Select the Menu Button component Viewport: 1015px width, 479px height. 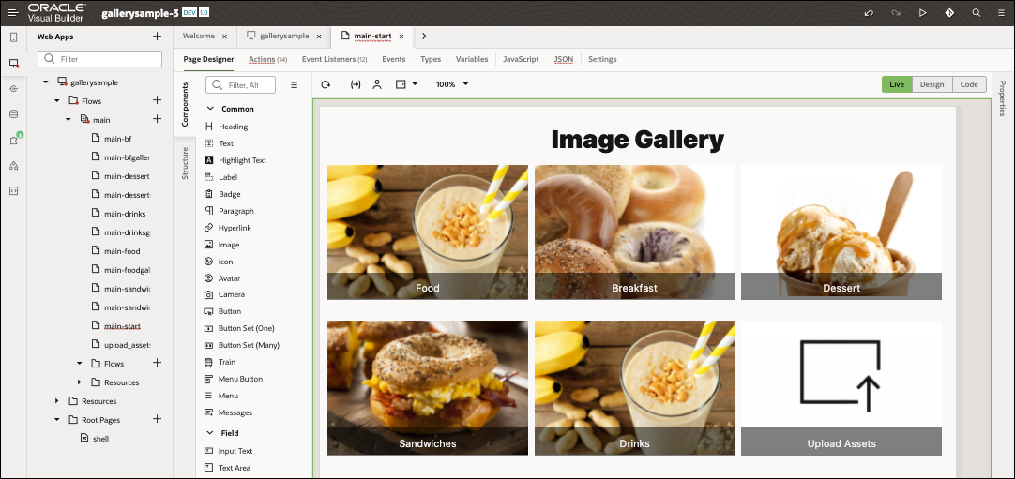(233, 379)
